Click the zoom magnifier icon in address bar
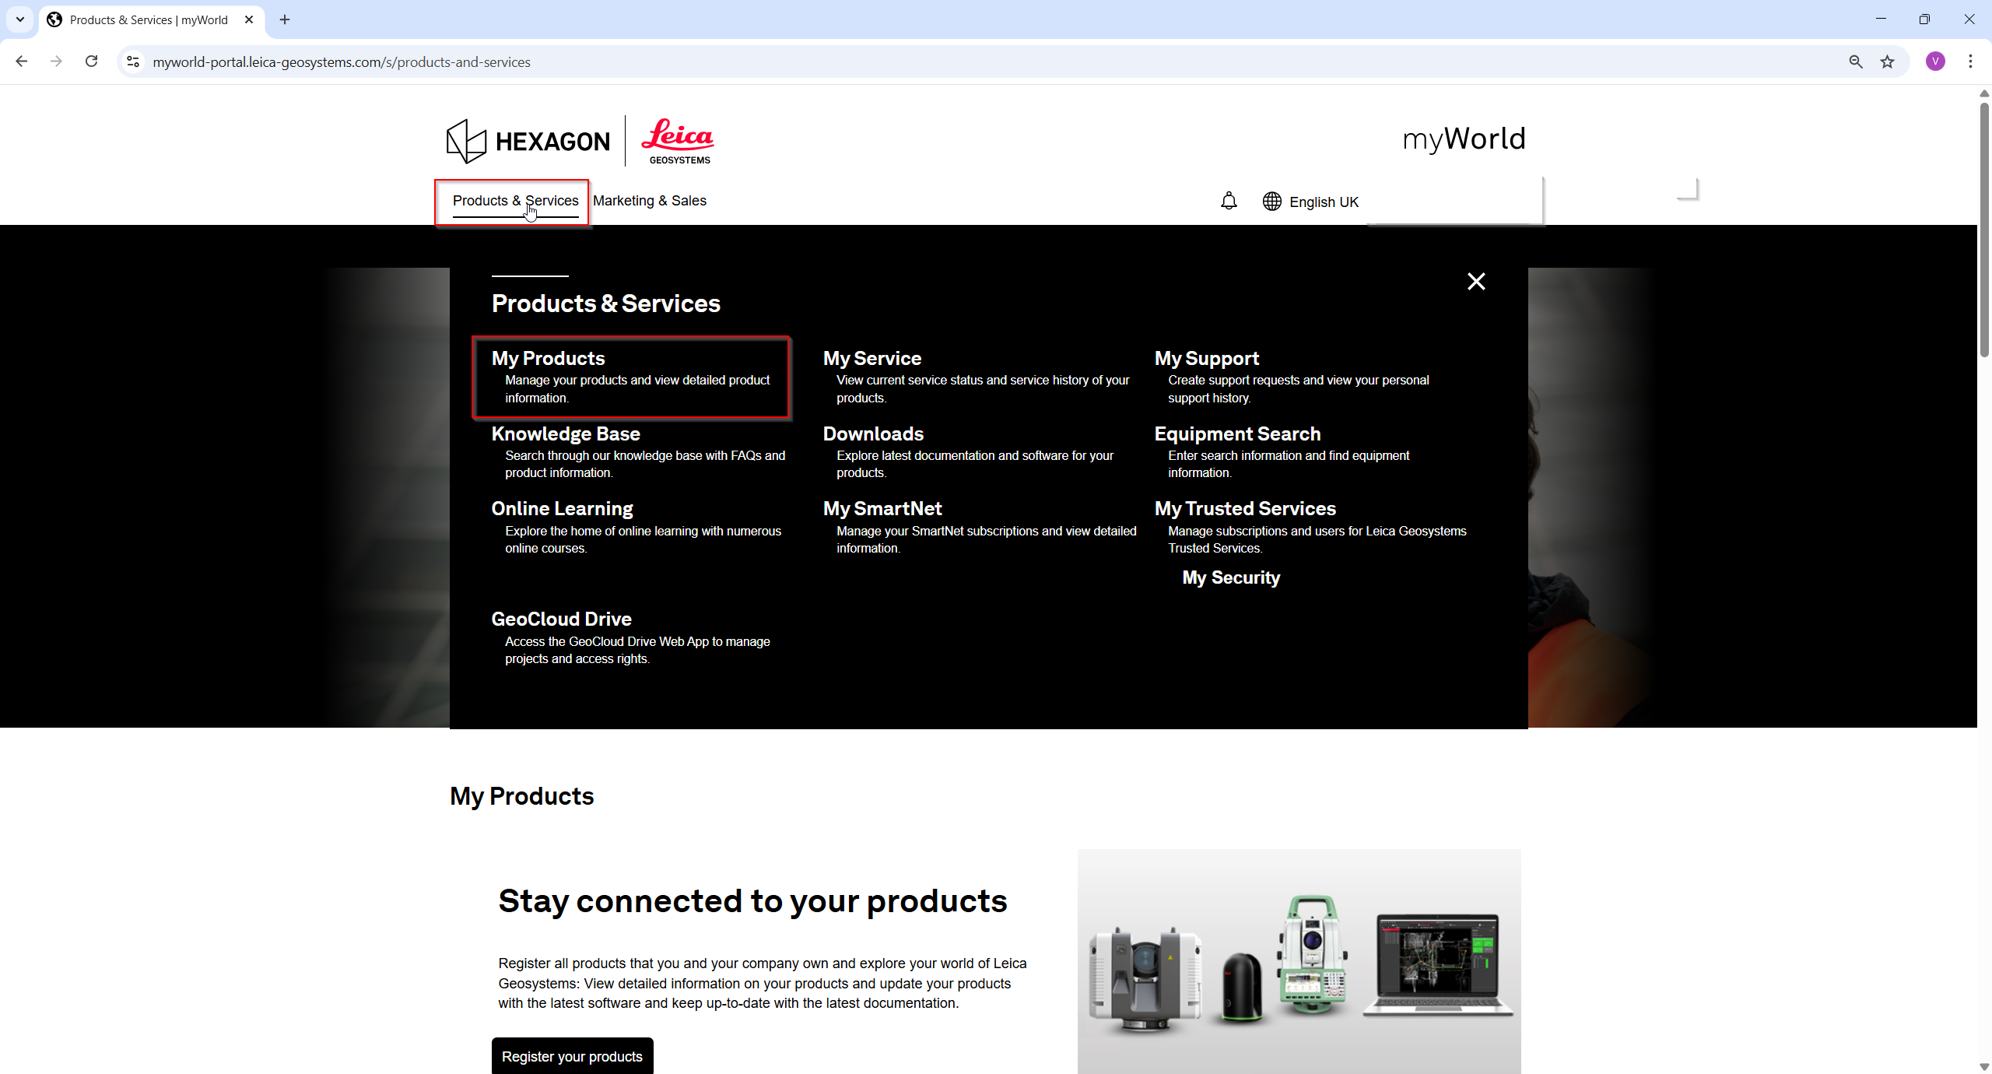 click(x=1856, y=61)
